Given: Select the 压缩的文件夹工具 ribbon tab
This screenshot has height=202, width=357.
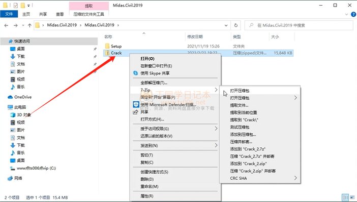Looking at the screenshot, I should [x=89, y=14].
